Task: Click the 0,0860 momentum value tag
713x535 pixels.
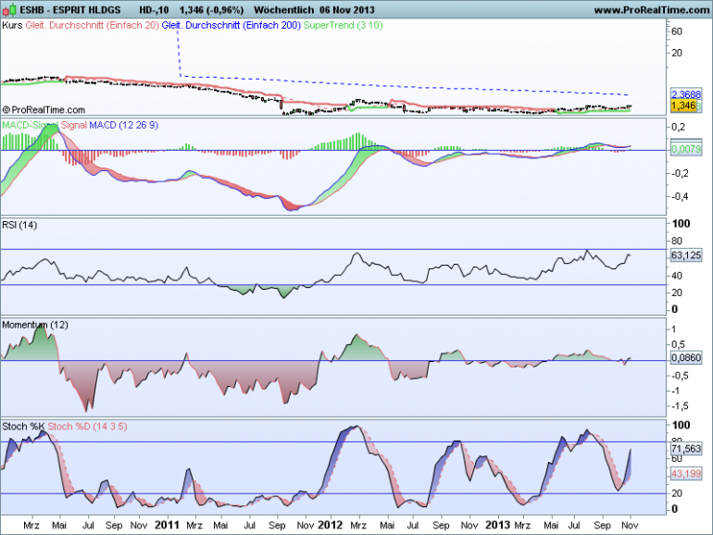Action: tap(686, 358)
